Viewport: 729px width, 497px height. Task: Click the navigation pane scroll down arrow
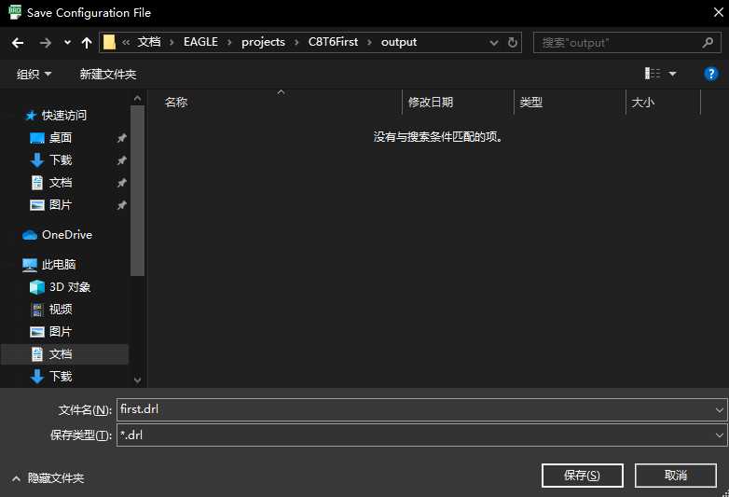137,380
